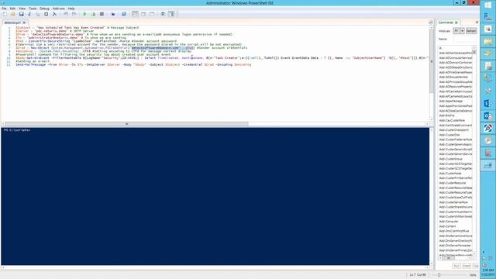
Task: Open Outlook from the taskbar
Action: [487, 116]
